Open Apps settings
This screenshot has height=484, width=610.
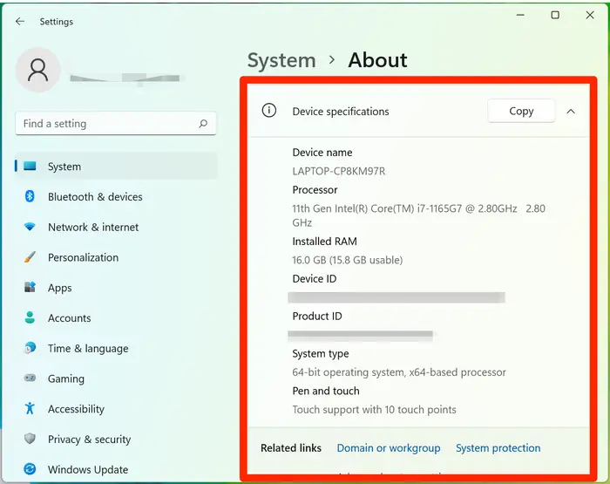tap(116, 288)
